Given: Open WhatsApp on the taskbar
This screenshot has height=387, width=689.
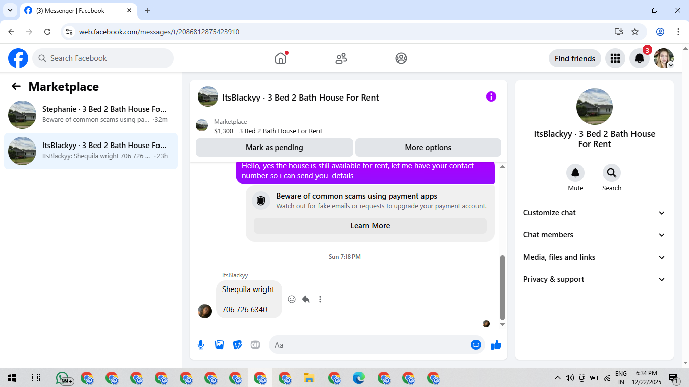Looking at the screenshot, I should tap(63, 378).
